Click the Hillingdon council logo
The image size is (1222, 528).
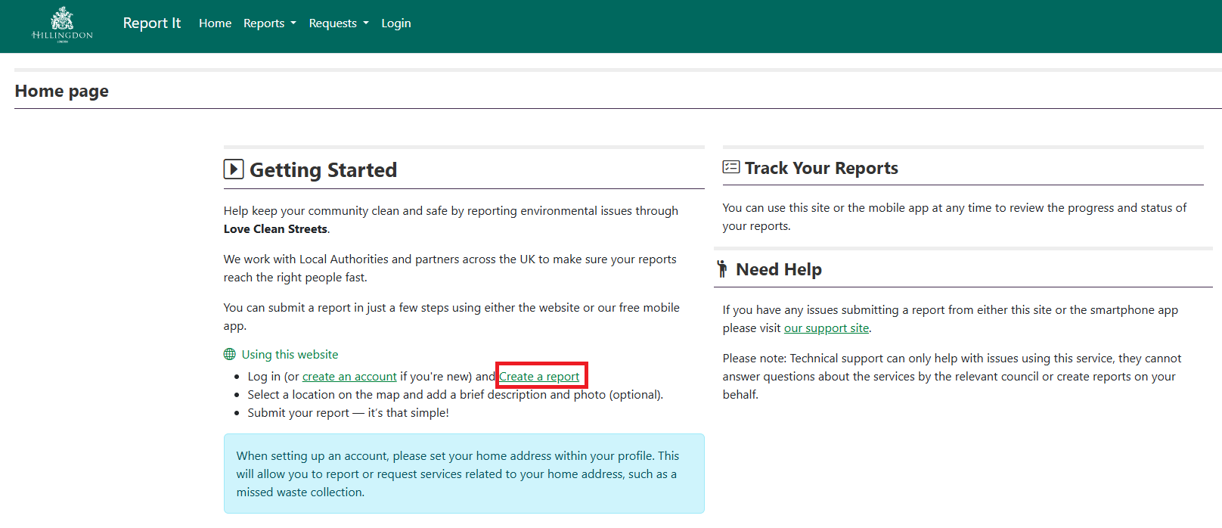[x=62, y=24]
